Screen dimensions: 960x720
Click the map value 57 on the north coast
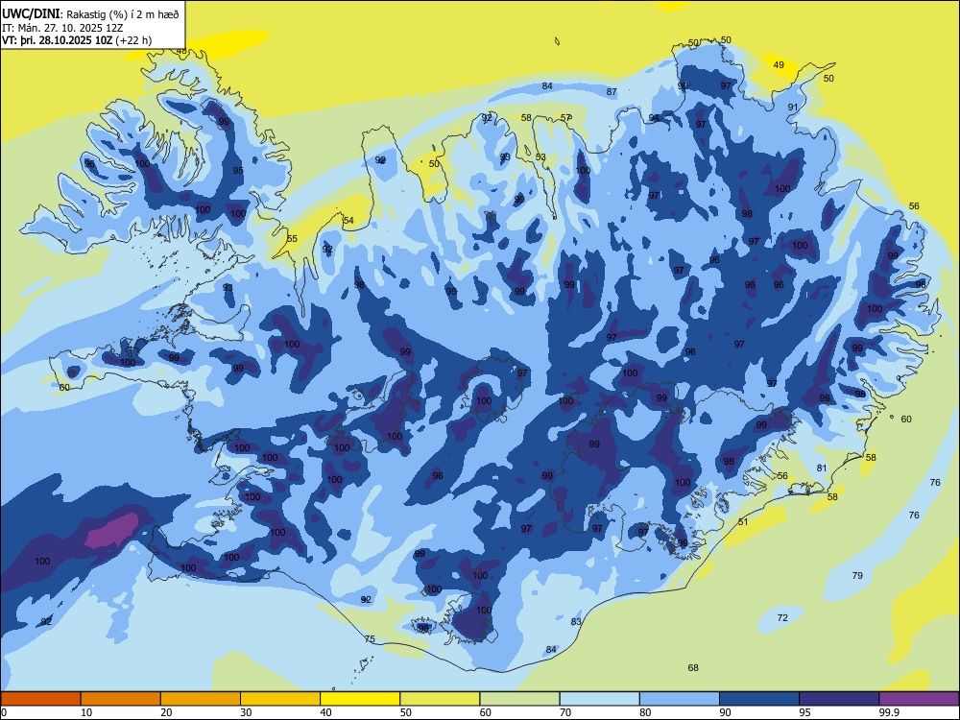(x=565, y=117)
